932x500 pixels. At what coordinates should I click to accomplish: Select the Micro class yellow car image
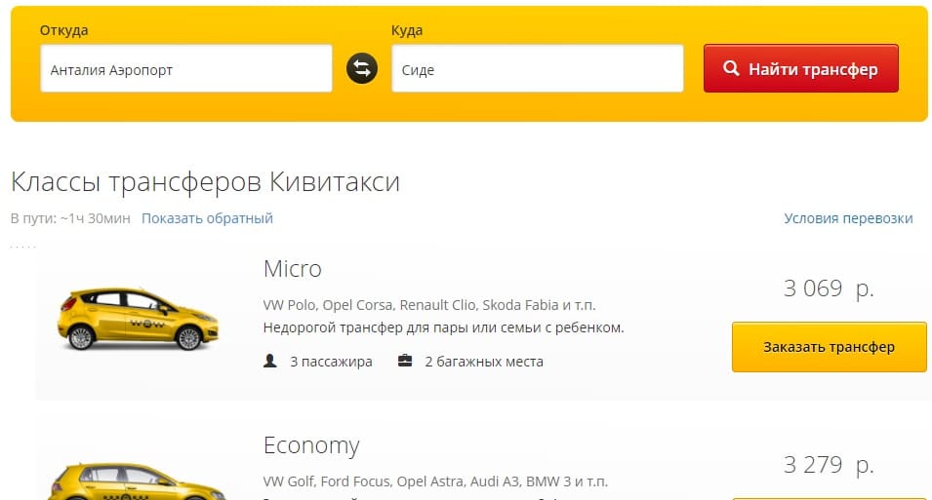138,319
